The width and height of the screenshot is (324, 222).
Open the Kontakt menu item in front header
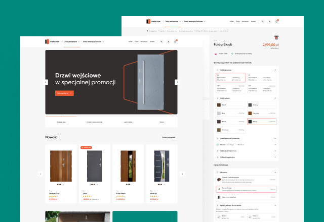point(152,41)
